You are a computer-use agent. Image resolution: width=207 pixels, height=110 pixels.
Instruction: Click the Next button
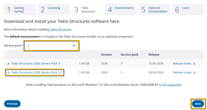pos(198,104)
